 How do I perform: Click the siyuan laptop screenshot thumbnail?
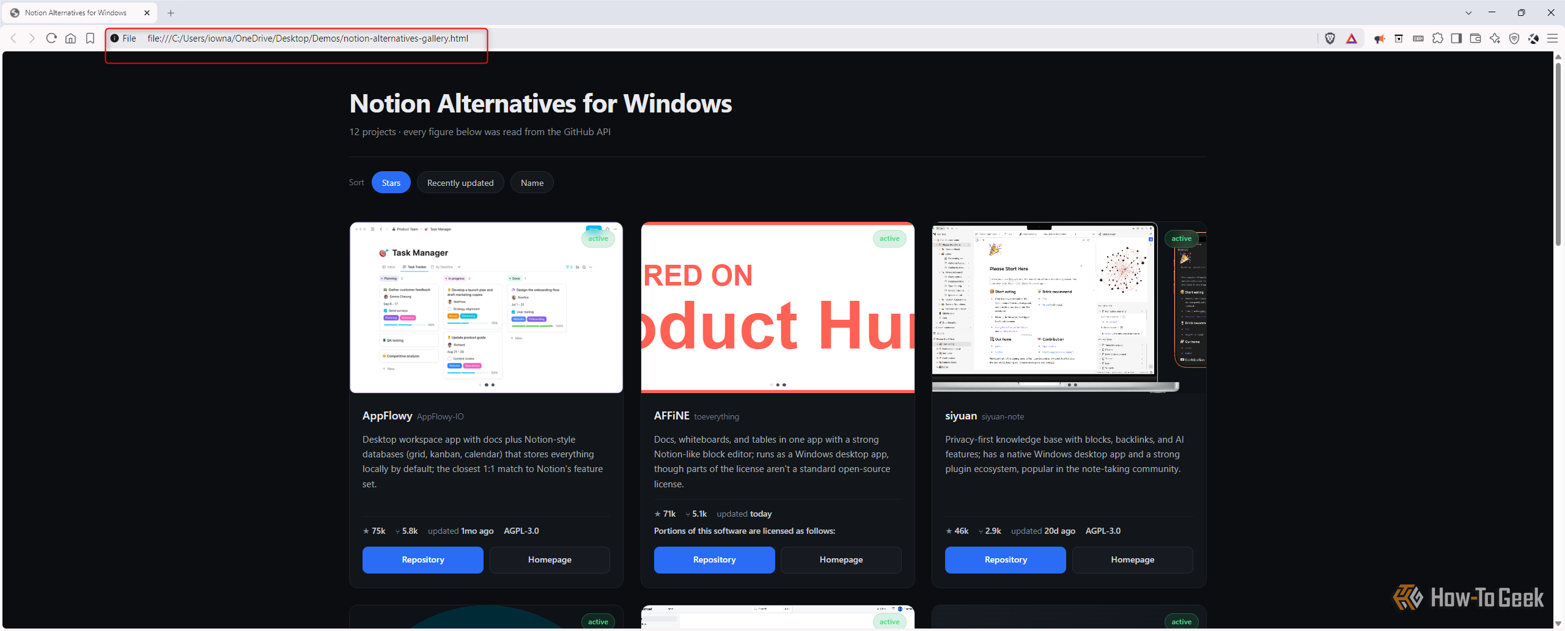1069,308
